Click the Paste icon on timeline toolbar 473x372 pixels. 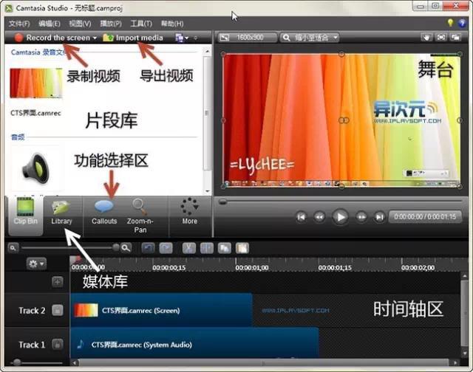[x=242, y=248]
